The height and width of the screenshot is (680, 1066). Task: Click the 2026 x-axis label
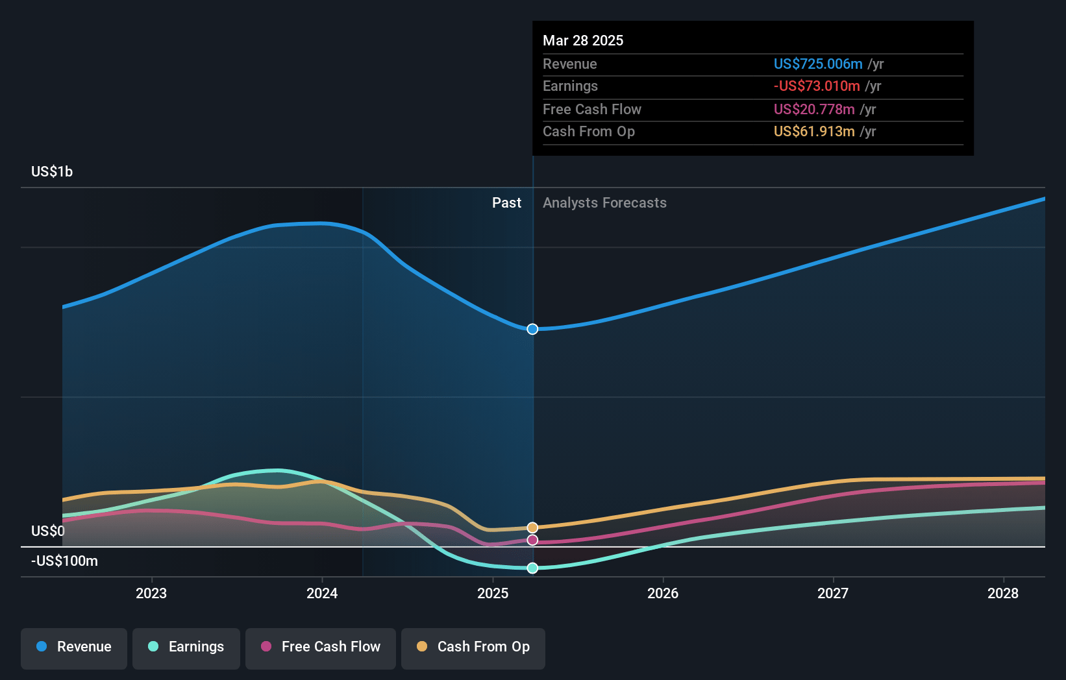663,593
